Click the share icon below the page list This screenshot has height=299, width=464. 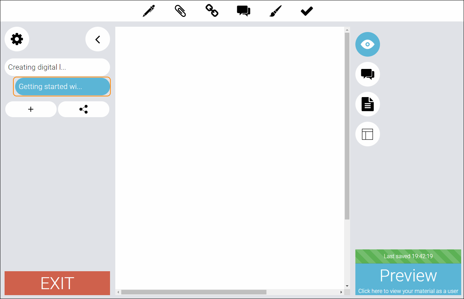point(83,109)
